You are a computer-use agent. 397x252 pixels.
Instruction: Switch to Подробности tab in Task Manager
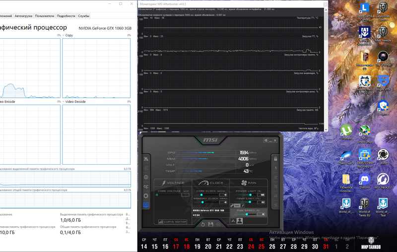click(x=66, y=16)
